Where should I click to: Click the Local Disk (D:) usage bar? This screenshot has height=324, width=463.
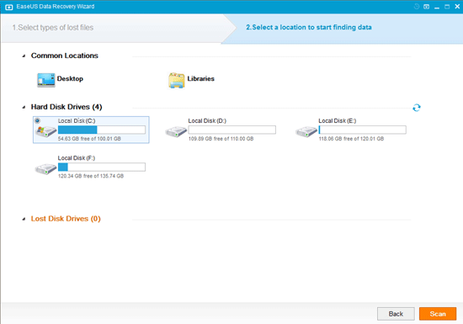[232, 130]
